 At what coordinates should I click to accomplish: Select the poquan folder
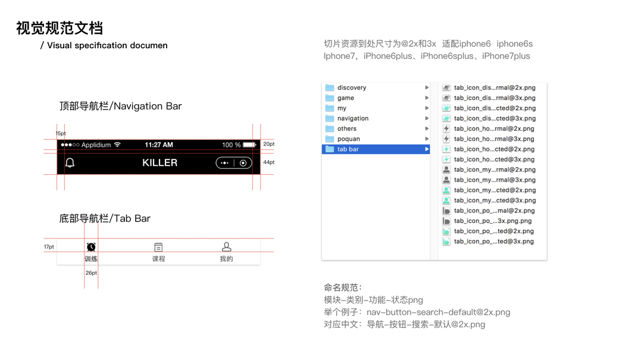click(376, 139)
